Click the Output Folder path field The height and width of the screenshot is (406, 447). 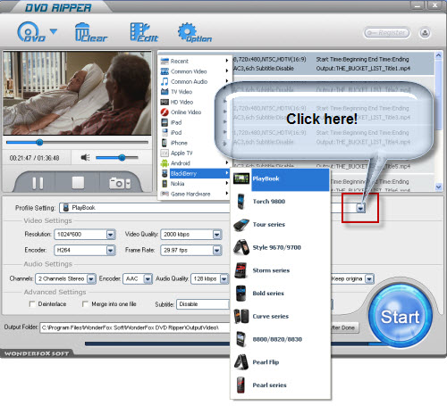click(x=135, y=327)
